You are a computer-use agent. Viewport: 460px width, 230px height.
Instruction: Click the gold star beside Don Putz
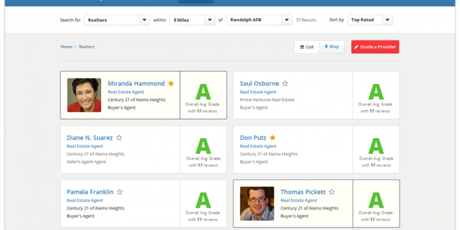[272, 137]
